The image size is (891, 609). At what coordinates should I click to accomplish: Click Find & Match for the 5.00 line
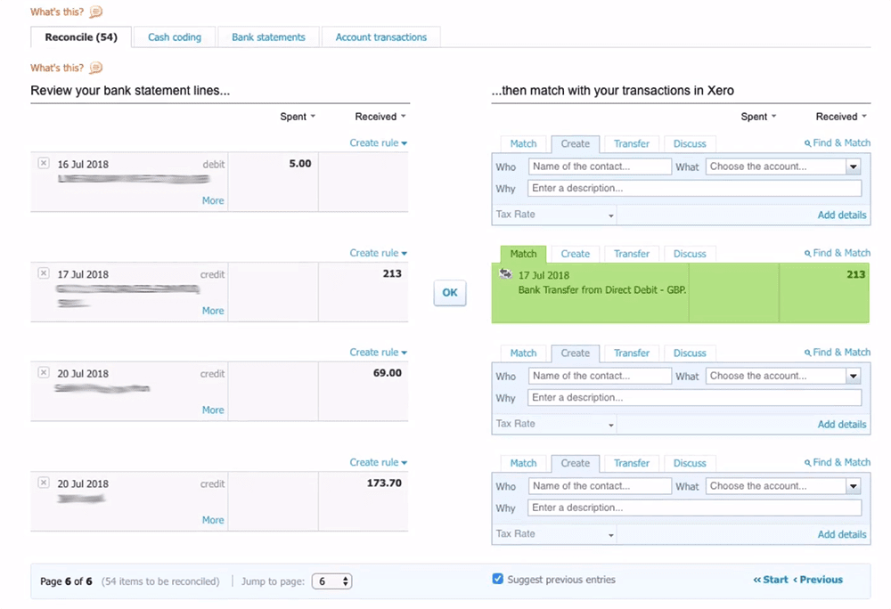coord(837,143)
